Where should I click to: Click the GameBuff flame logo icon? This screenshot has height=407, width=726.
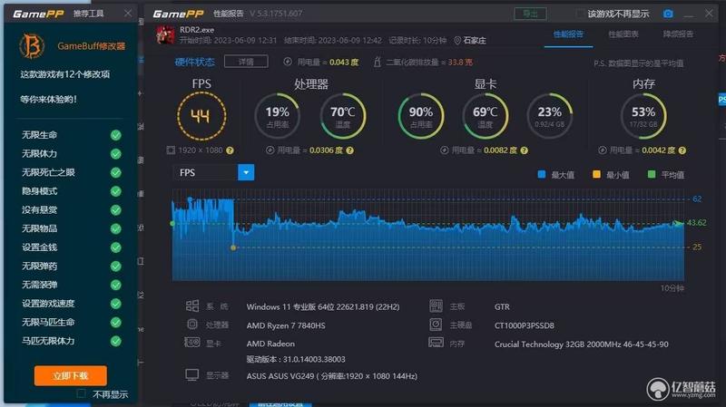coord(32,46)
